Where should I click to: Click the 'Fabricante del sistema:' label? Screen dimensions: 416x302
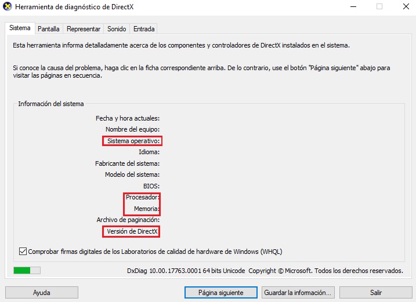(127, 163)
